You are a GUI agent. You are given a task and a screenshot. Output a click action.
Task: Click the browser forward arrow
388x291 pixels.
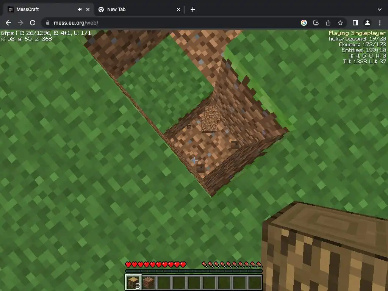[x=20, y=23]
